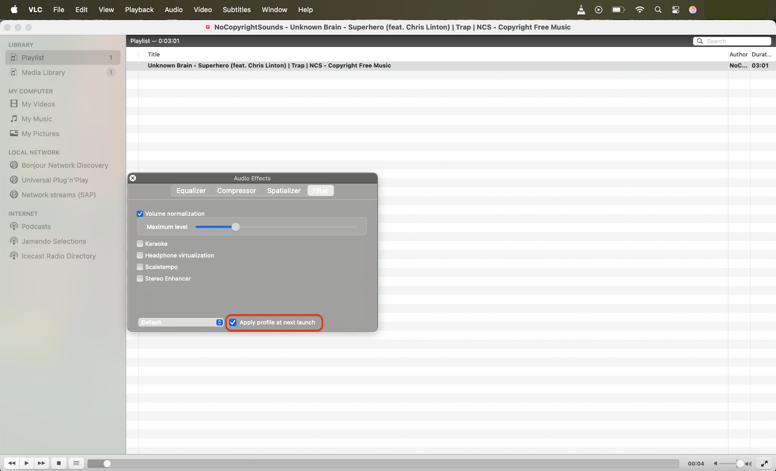Uncheck Apply profile at next launch
Screen dimensions: 776x471
tap(233, 322)
